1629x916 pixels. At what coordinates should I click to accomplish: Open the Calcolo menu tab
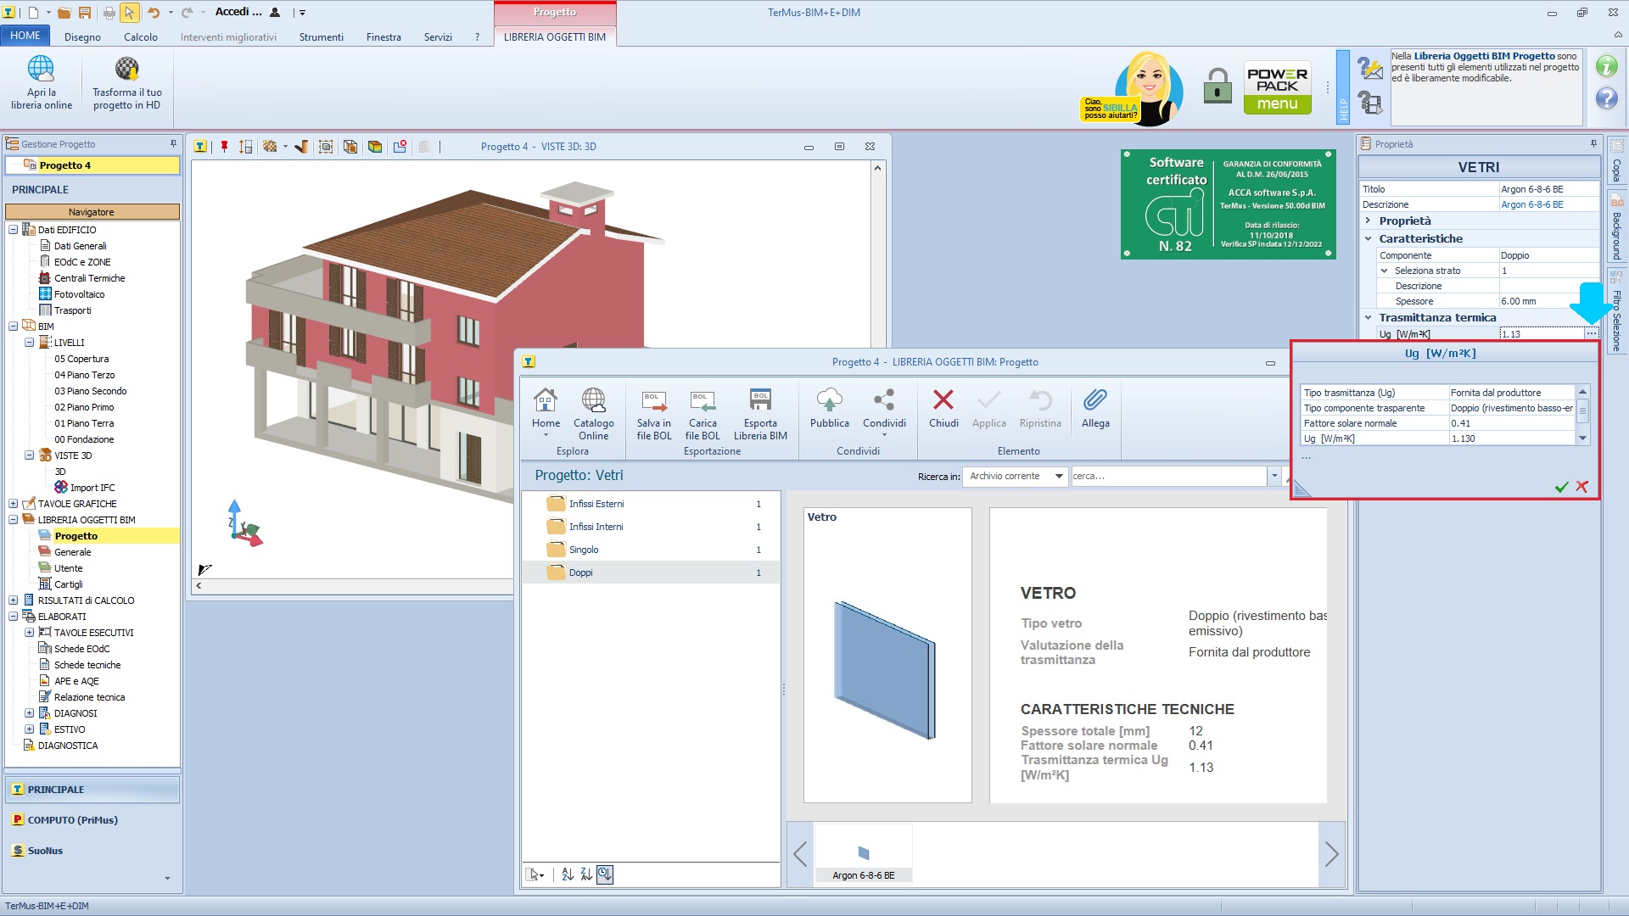point(140,36)
